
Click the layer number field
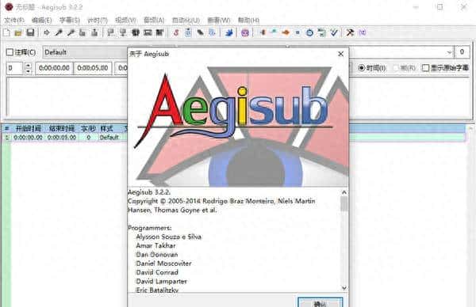coord(15,68)
